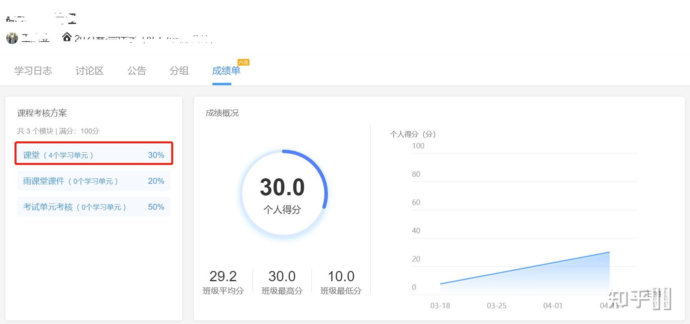Click the home icon beside course name

pyautogui.click(x=67, y=37)
